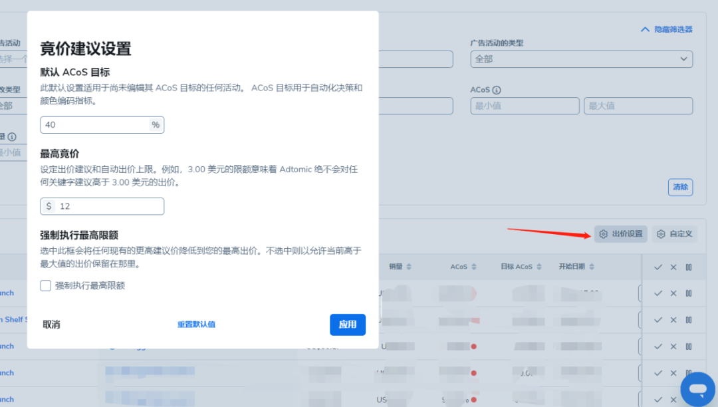The width and height of the screenshot is (718, 407).
Task: Click the X icon to reject a bid suggestion
Action: (x=673, y=293)
